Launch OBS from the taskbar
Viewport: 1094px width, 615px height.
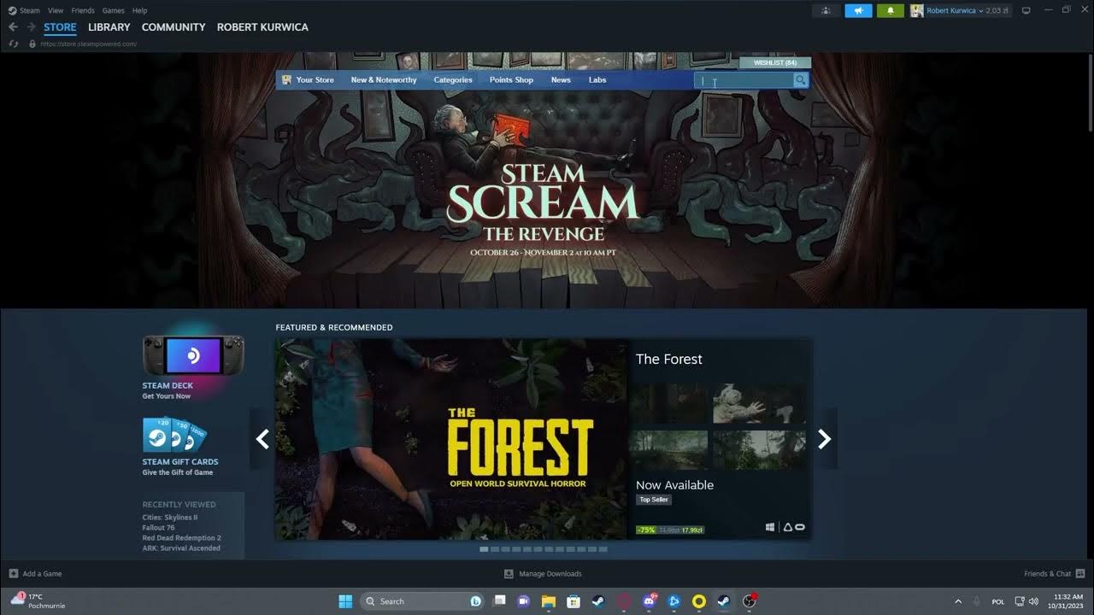coord(749,600)
